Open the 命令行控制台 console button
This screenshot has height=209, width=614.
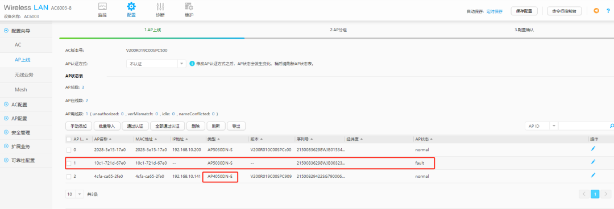pyautogui.click(x=565, y=11)
